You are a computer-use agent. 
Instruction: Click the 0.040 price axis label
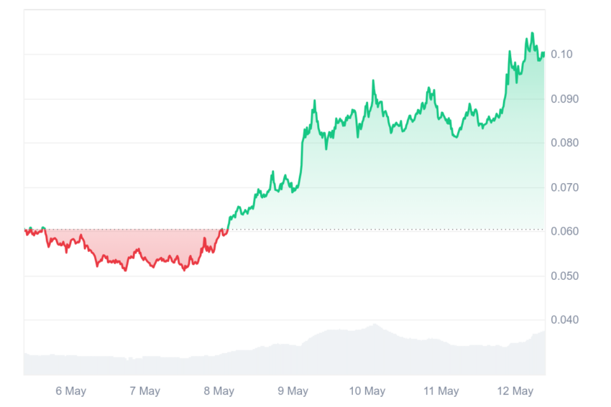click(564, 319)
